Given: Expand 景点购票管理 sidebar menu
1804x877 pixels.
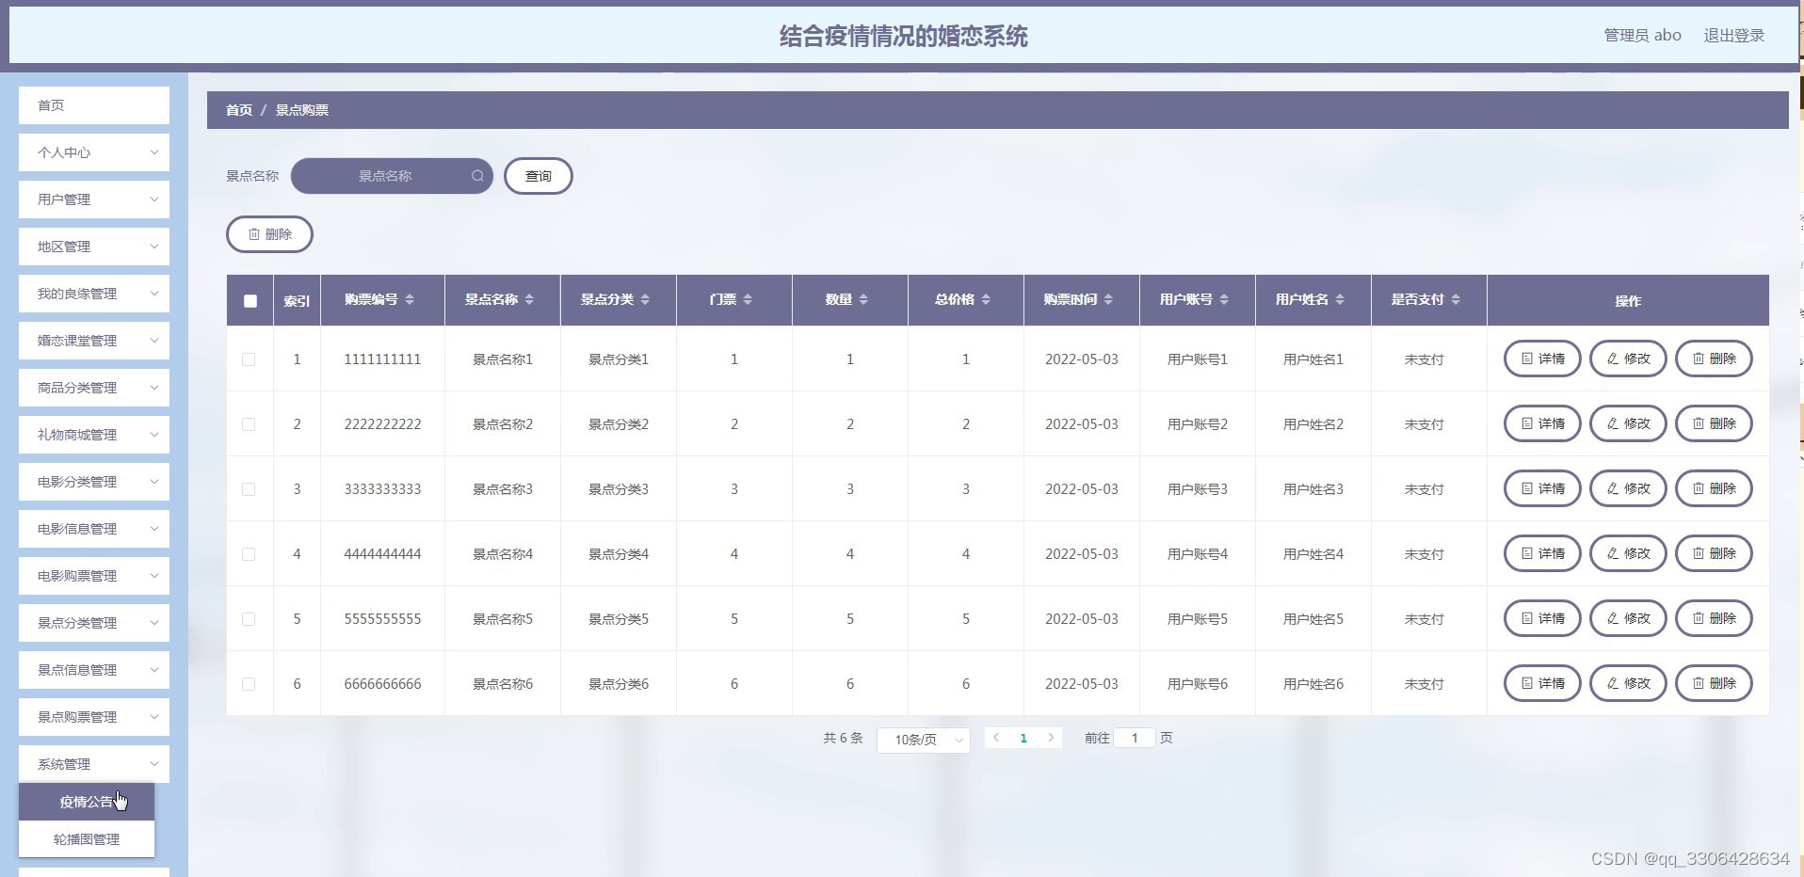Looking at the screenshot, I should pos(94,717).
